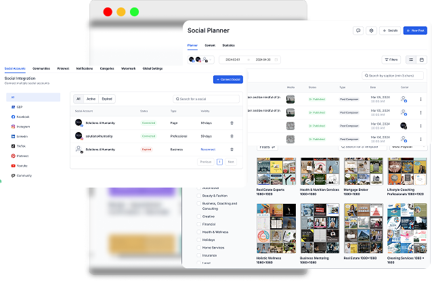Open media thumbnail of Mar 09 post
The width and height of the screenshot is (432, 281).
coord(290,99)
